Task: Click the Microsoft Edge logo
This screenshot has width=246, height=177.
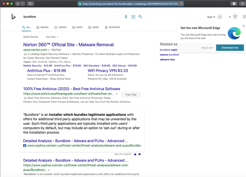Action: pyautogui.click(x=234, y=33)
